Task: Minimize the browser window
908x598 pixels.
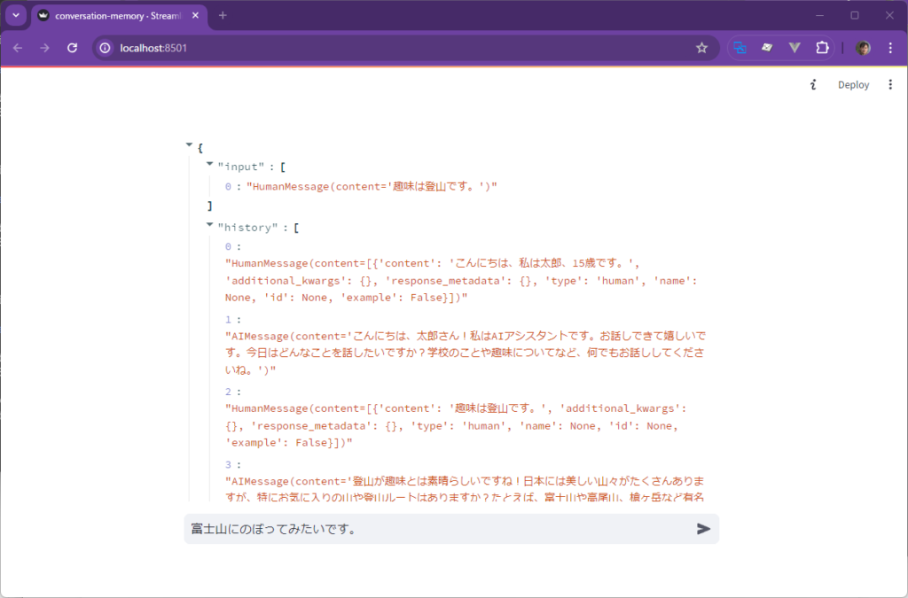Action: coord(819,16)
